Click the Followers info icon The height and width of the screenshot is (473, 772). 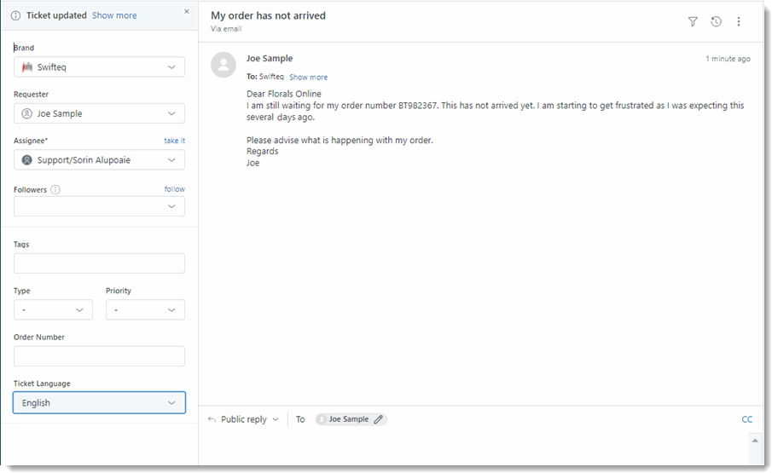coord(55,190)
